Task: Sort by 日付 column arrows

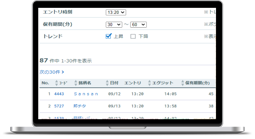Action: pos(107,83)
